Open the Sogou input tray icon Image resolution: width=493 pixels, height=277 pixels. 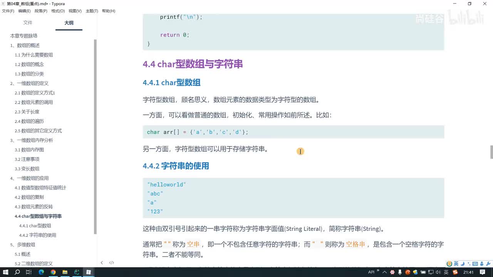point(455,272)
